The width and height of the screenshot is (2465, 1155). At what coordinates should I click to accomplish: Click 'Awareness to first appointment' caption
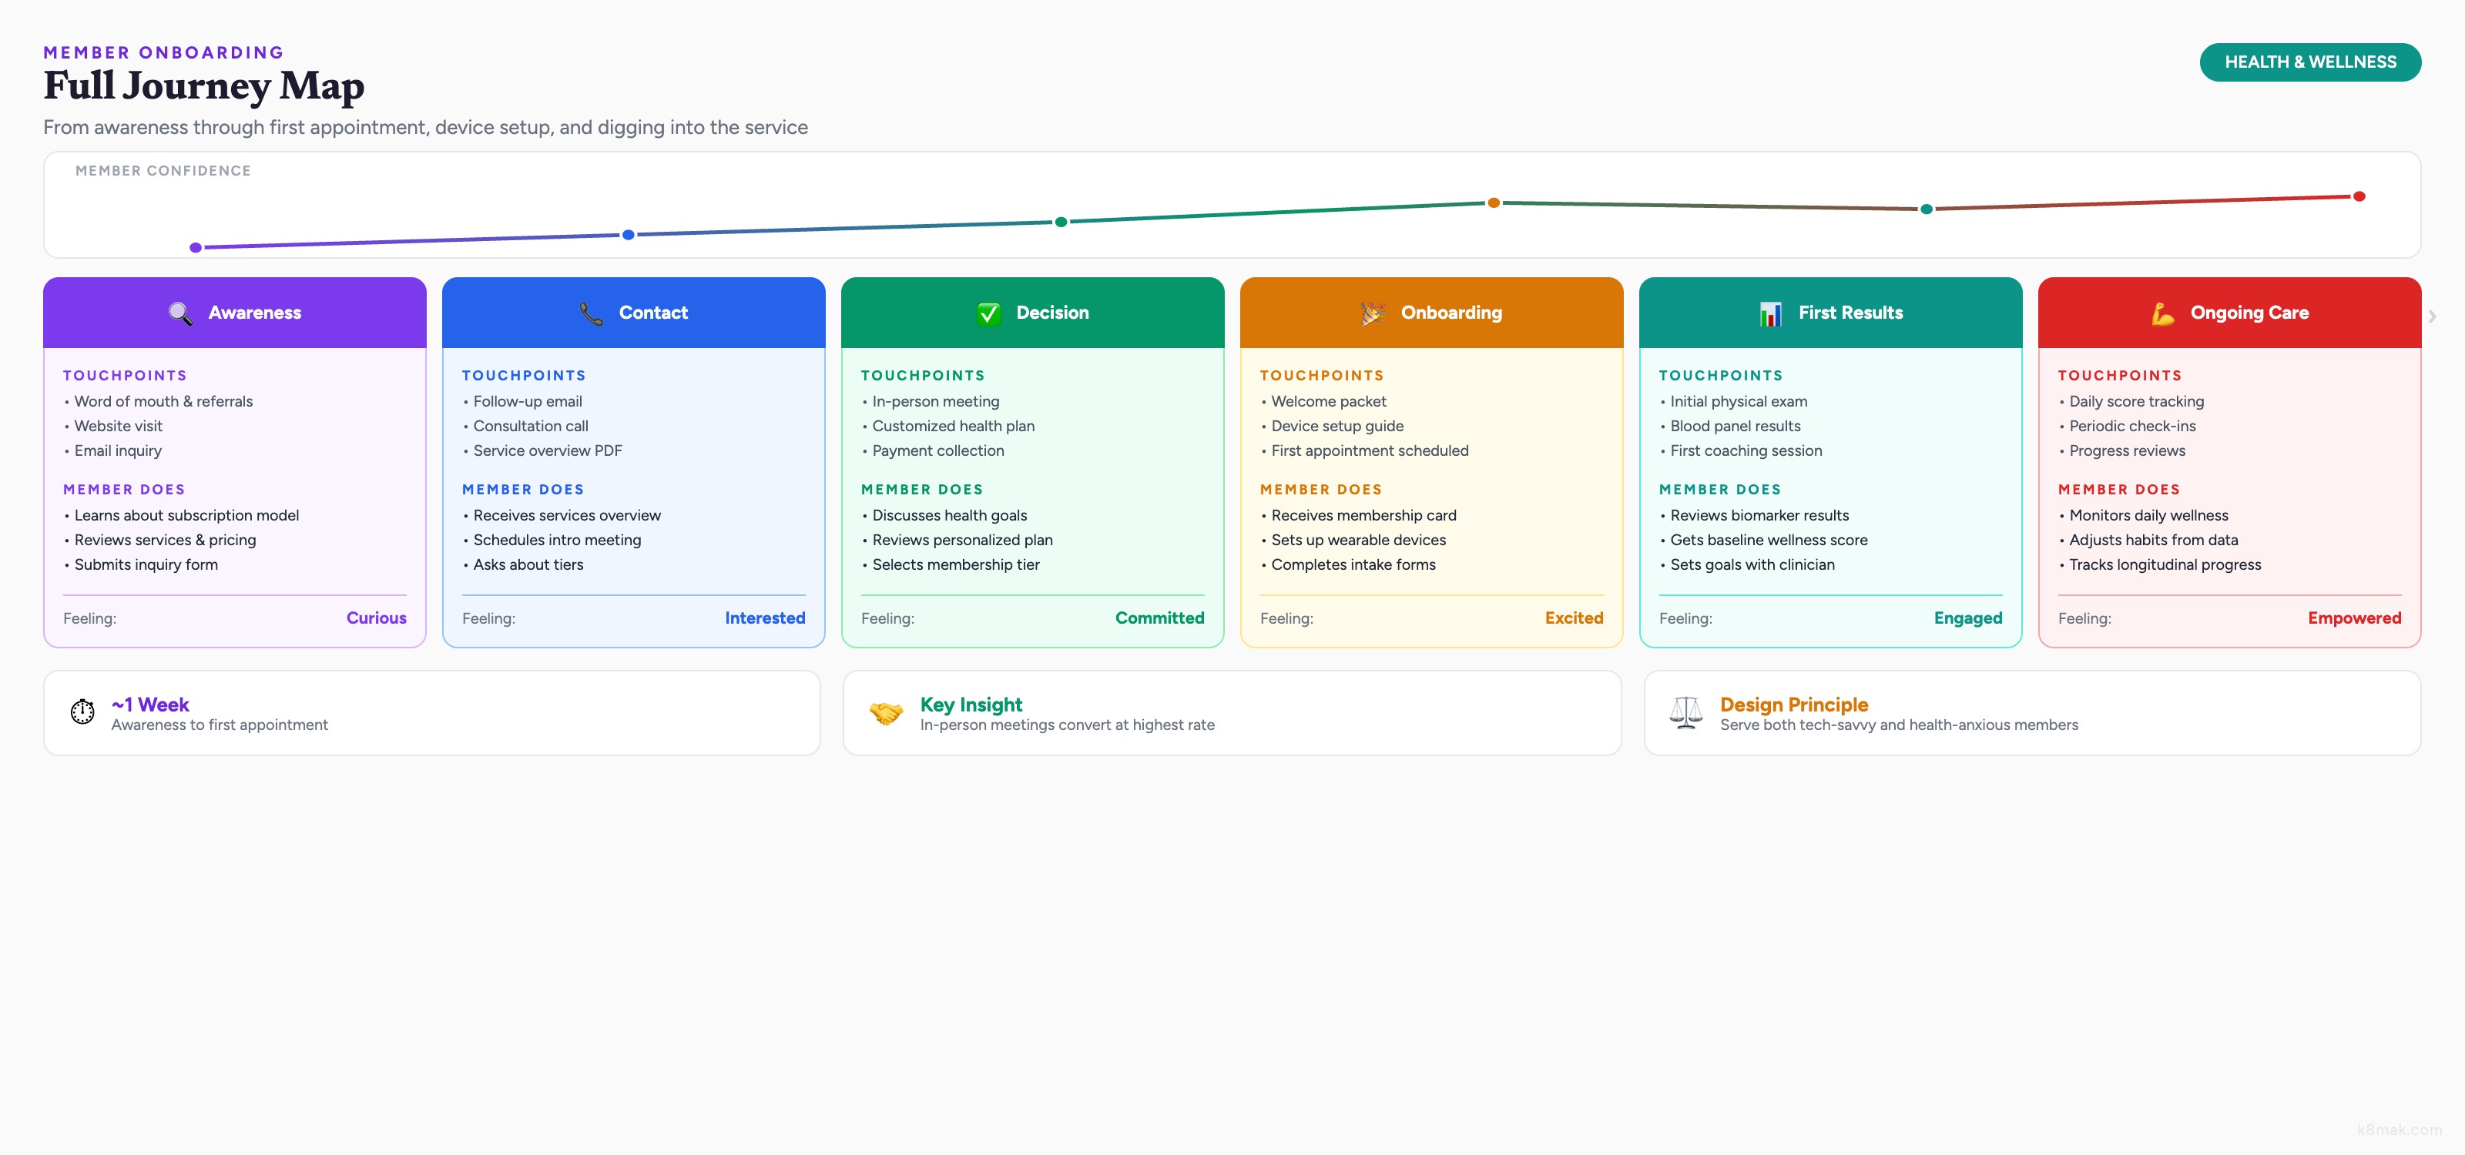pos(219,725)
